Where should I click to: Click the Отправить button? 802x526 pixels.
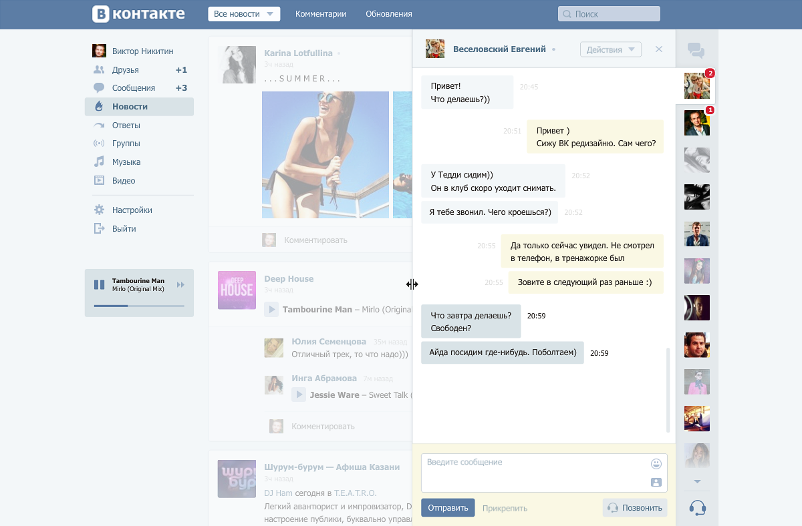tap(448, 507)
